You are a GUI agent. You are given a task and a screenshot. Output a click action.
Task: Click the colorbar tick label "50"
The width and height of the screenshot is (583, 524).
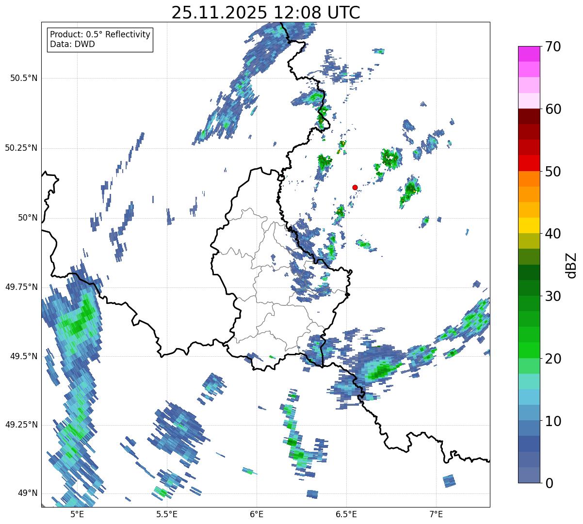[x=553, y=172]
